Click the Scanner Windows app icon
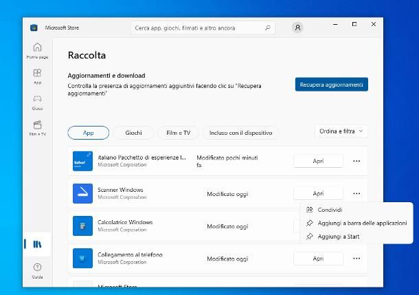 coord(82,193)
